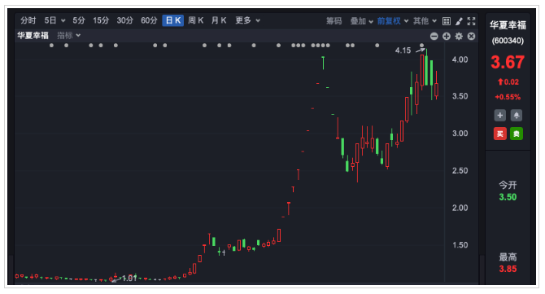Select the brush drawing tool icon

(x=459, y=21)
